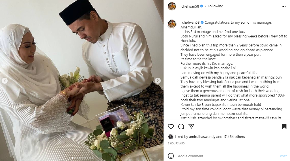Go to the previous carousel photo
The width and height of the screenshot is (290, 161).
point(5,80)
